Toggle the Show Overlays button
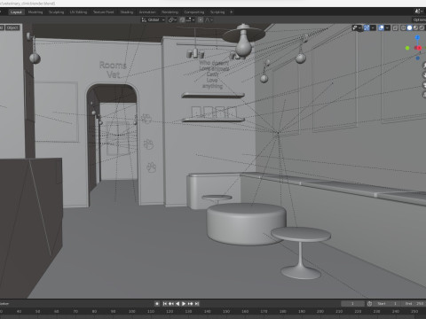426x319 pixels. pos(381,27)
